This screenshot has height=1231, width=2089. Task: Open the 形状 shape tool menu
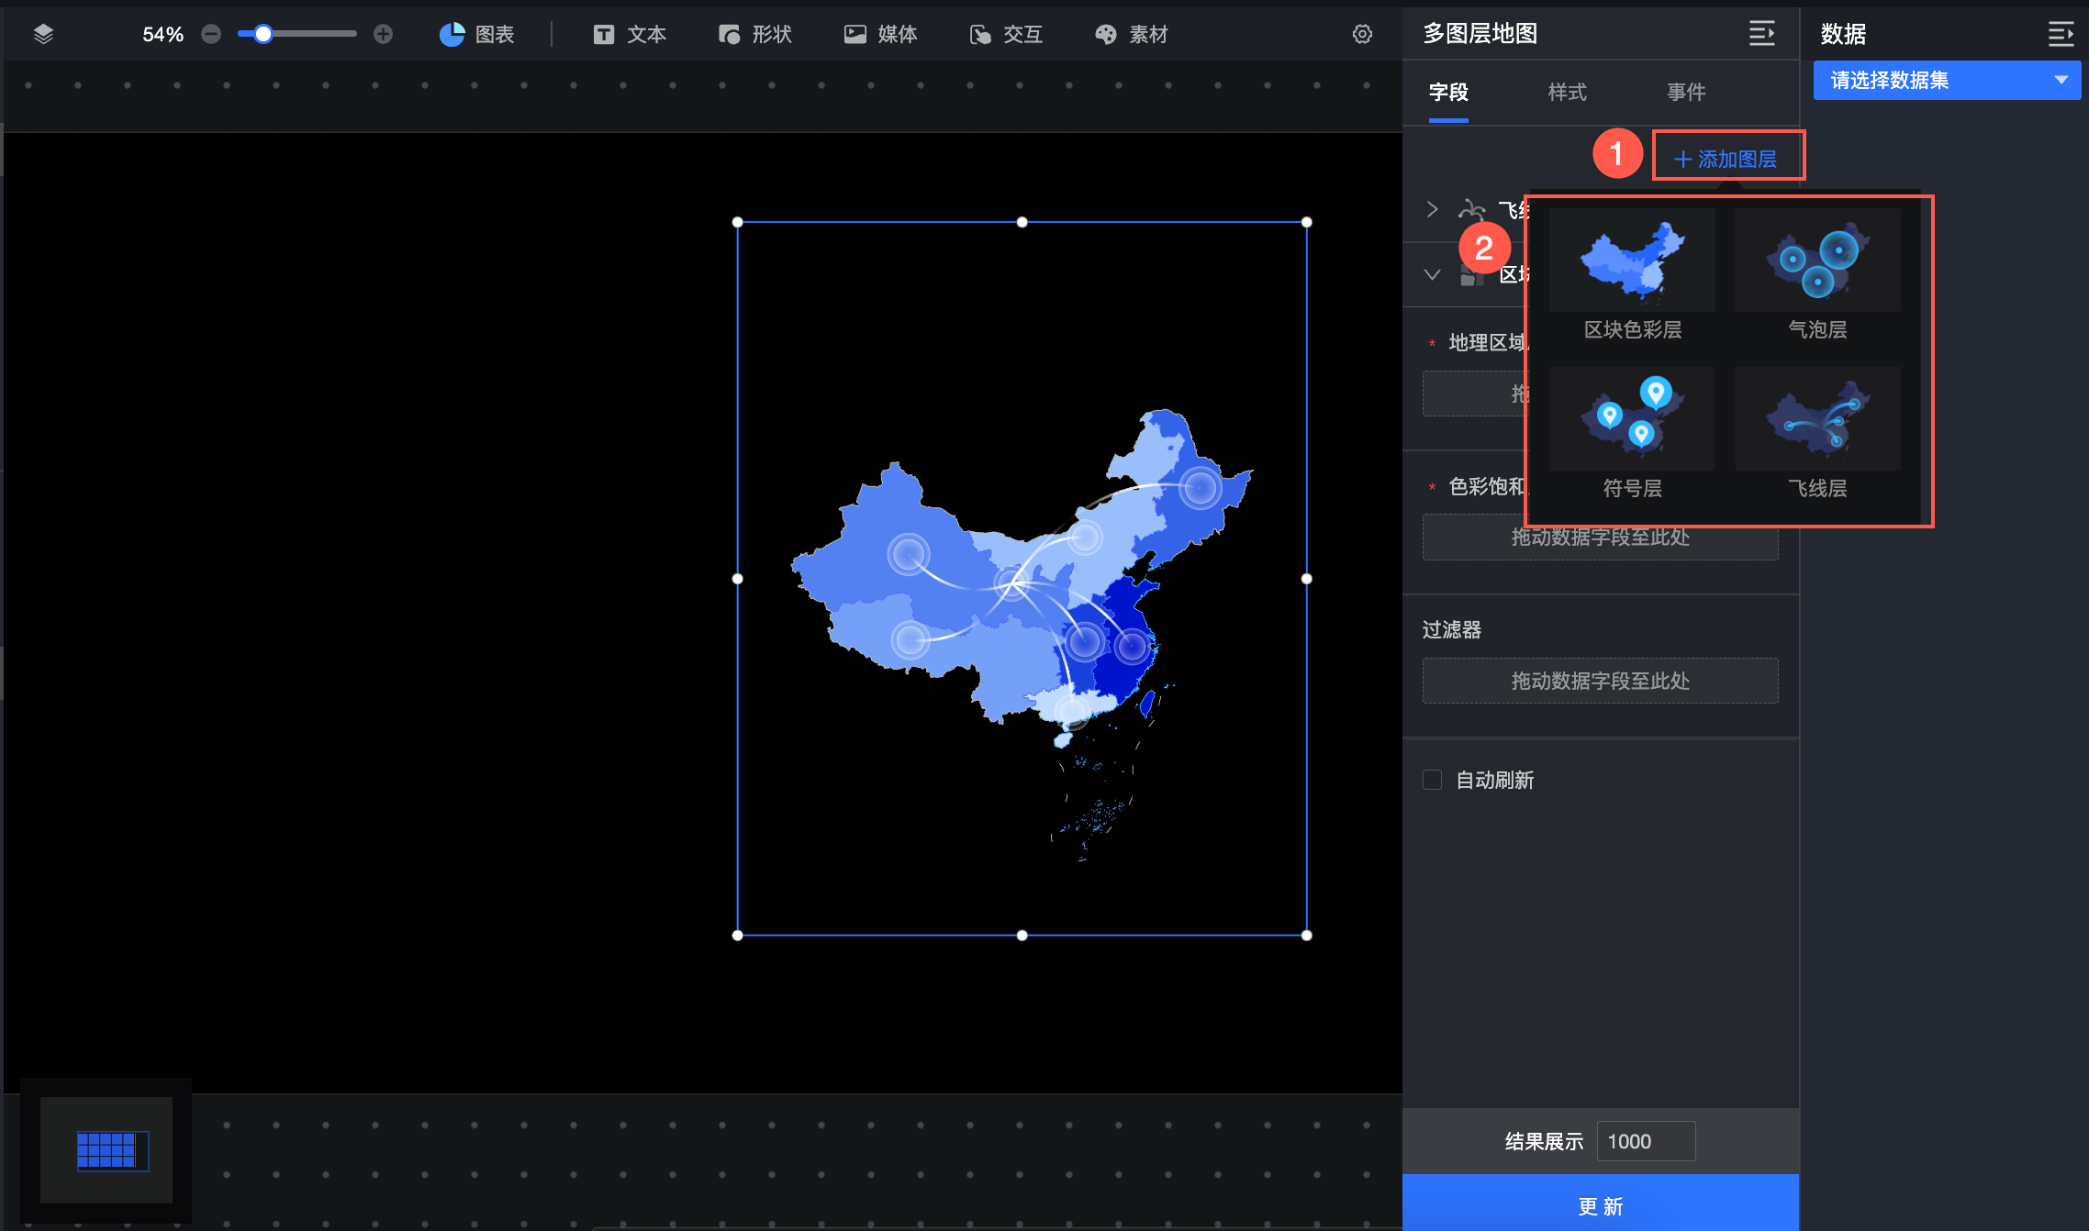(x=754, y=34)
